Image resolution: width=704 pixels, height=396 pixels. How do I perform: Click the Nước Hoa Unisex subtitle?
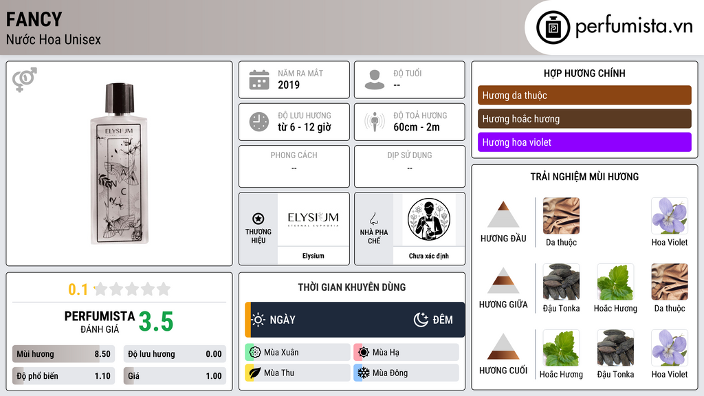(54, 39)
